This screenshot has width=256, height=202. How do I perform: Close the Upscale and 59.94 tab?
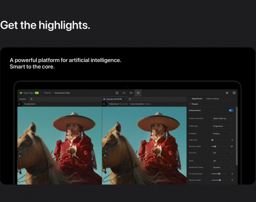coord(125,99)
